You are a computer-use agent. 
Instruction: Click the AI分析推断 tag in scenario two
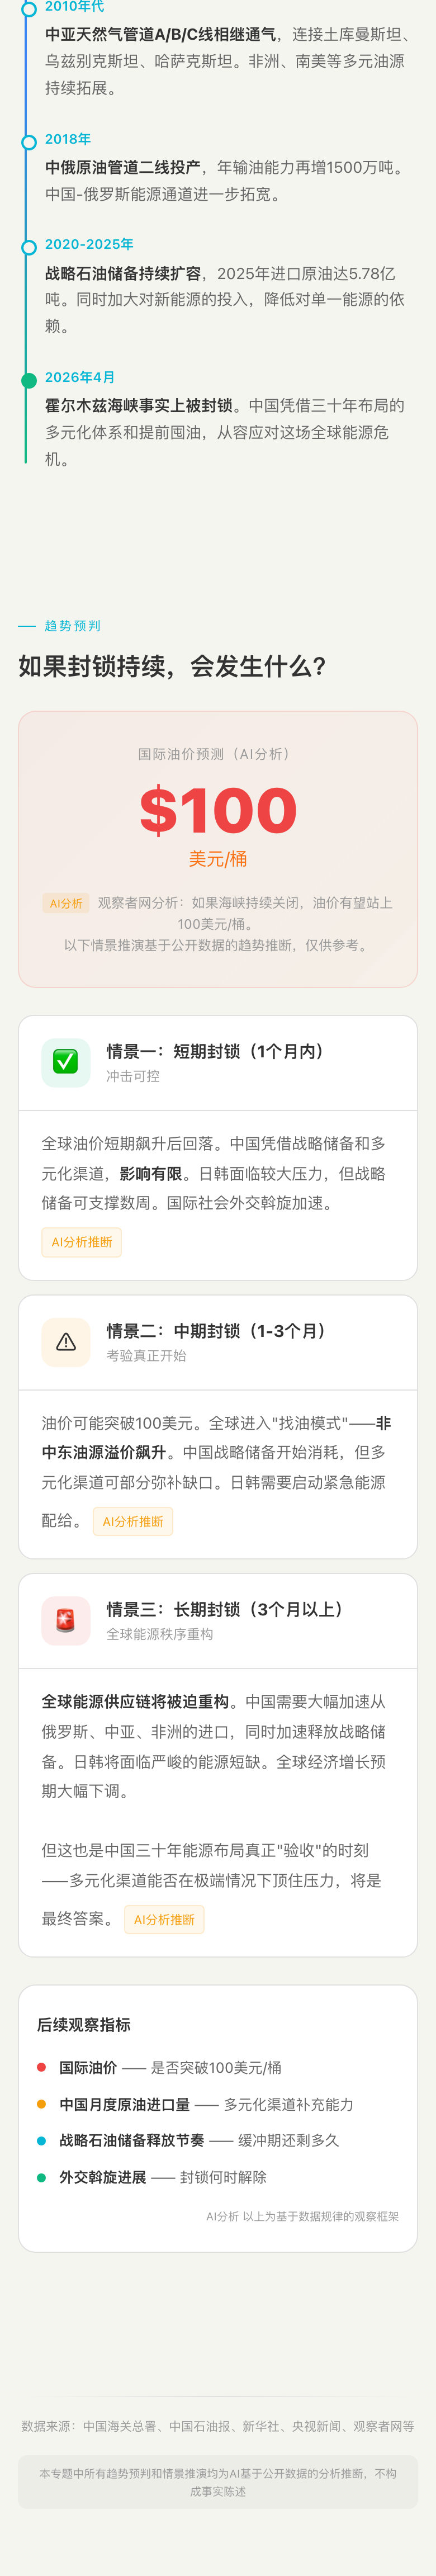point(132,1521)
